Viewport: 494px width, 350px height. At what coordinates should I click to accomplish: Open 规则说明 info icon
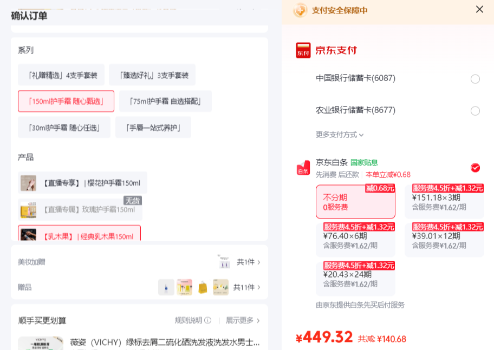(207, 320)
